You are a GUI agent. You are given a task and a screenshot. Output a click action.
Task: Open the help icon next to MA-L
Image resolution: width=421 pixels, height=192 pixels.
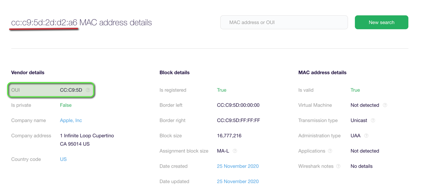[235, 151]
